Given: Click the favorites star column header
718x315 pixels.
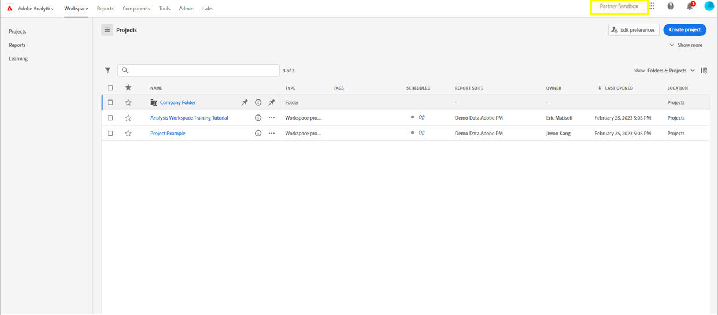Looking at the screenshot, I should coord(128,88).
